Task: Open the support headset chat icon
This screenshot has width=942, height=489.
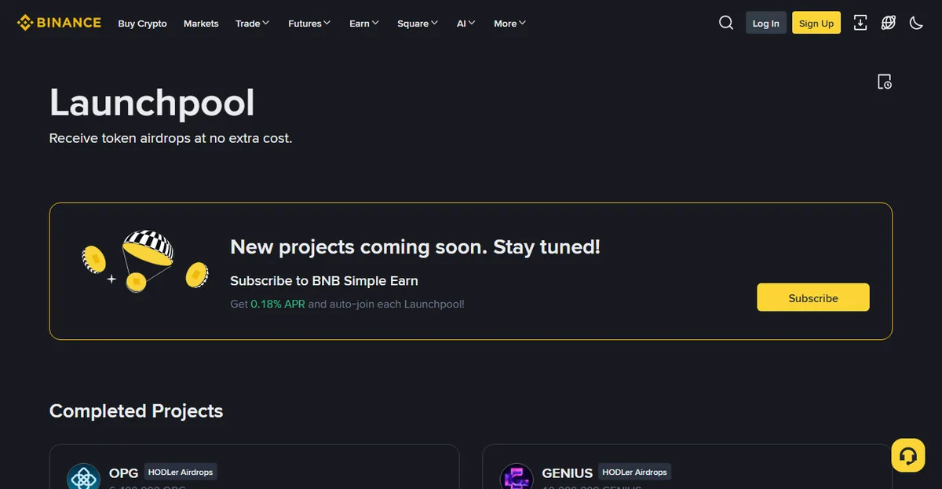Action: pyautogui.click(x=908, y=455)
